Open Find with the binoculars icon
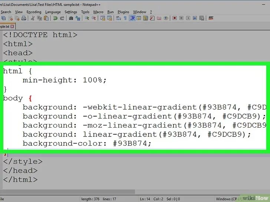 (71, 18)
